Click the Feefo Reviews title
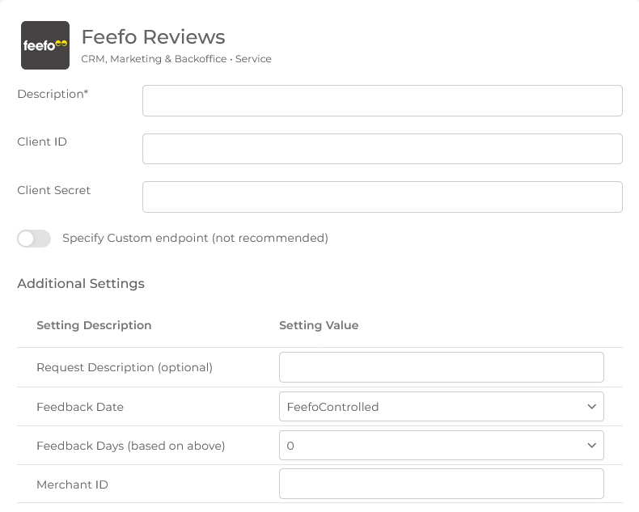Screen dimensions: 639x512 153,37
